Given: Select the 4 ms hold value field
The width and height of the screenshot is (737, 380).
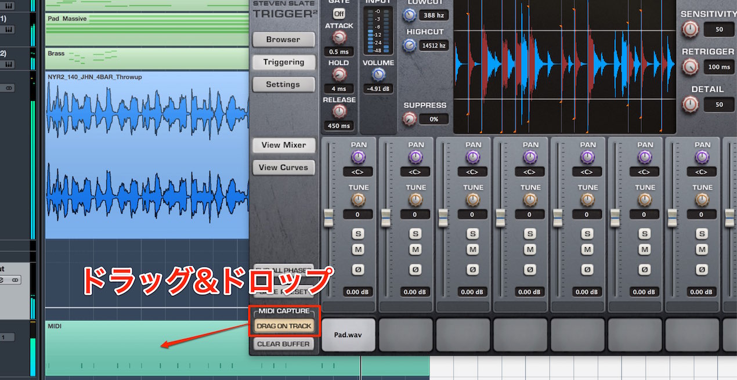Looking at the screenshot, I should pyautogui.click(x=338, y=89).
